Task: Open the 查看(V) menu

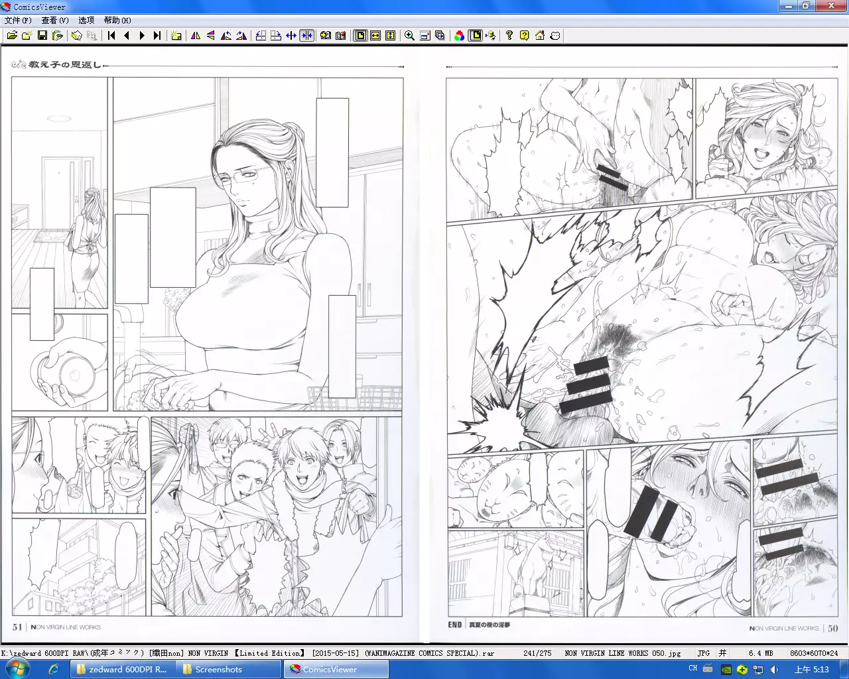Action: coord(55,21)
